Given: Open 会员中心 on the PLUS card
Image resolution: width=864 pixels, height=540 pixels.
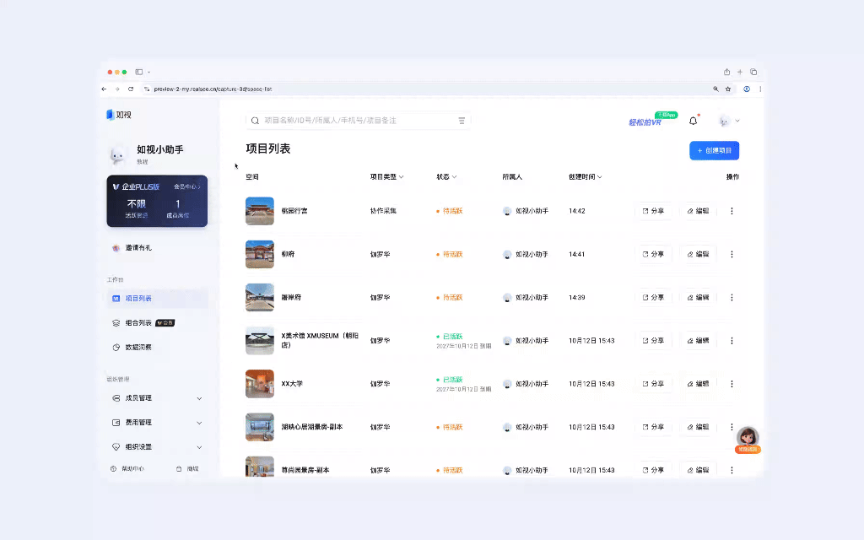Looking at the screenshot, I should point(186,186).
